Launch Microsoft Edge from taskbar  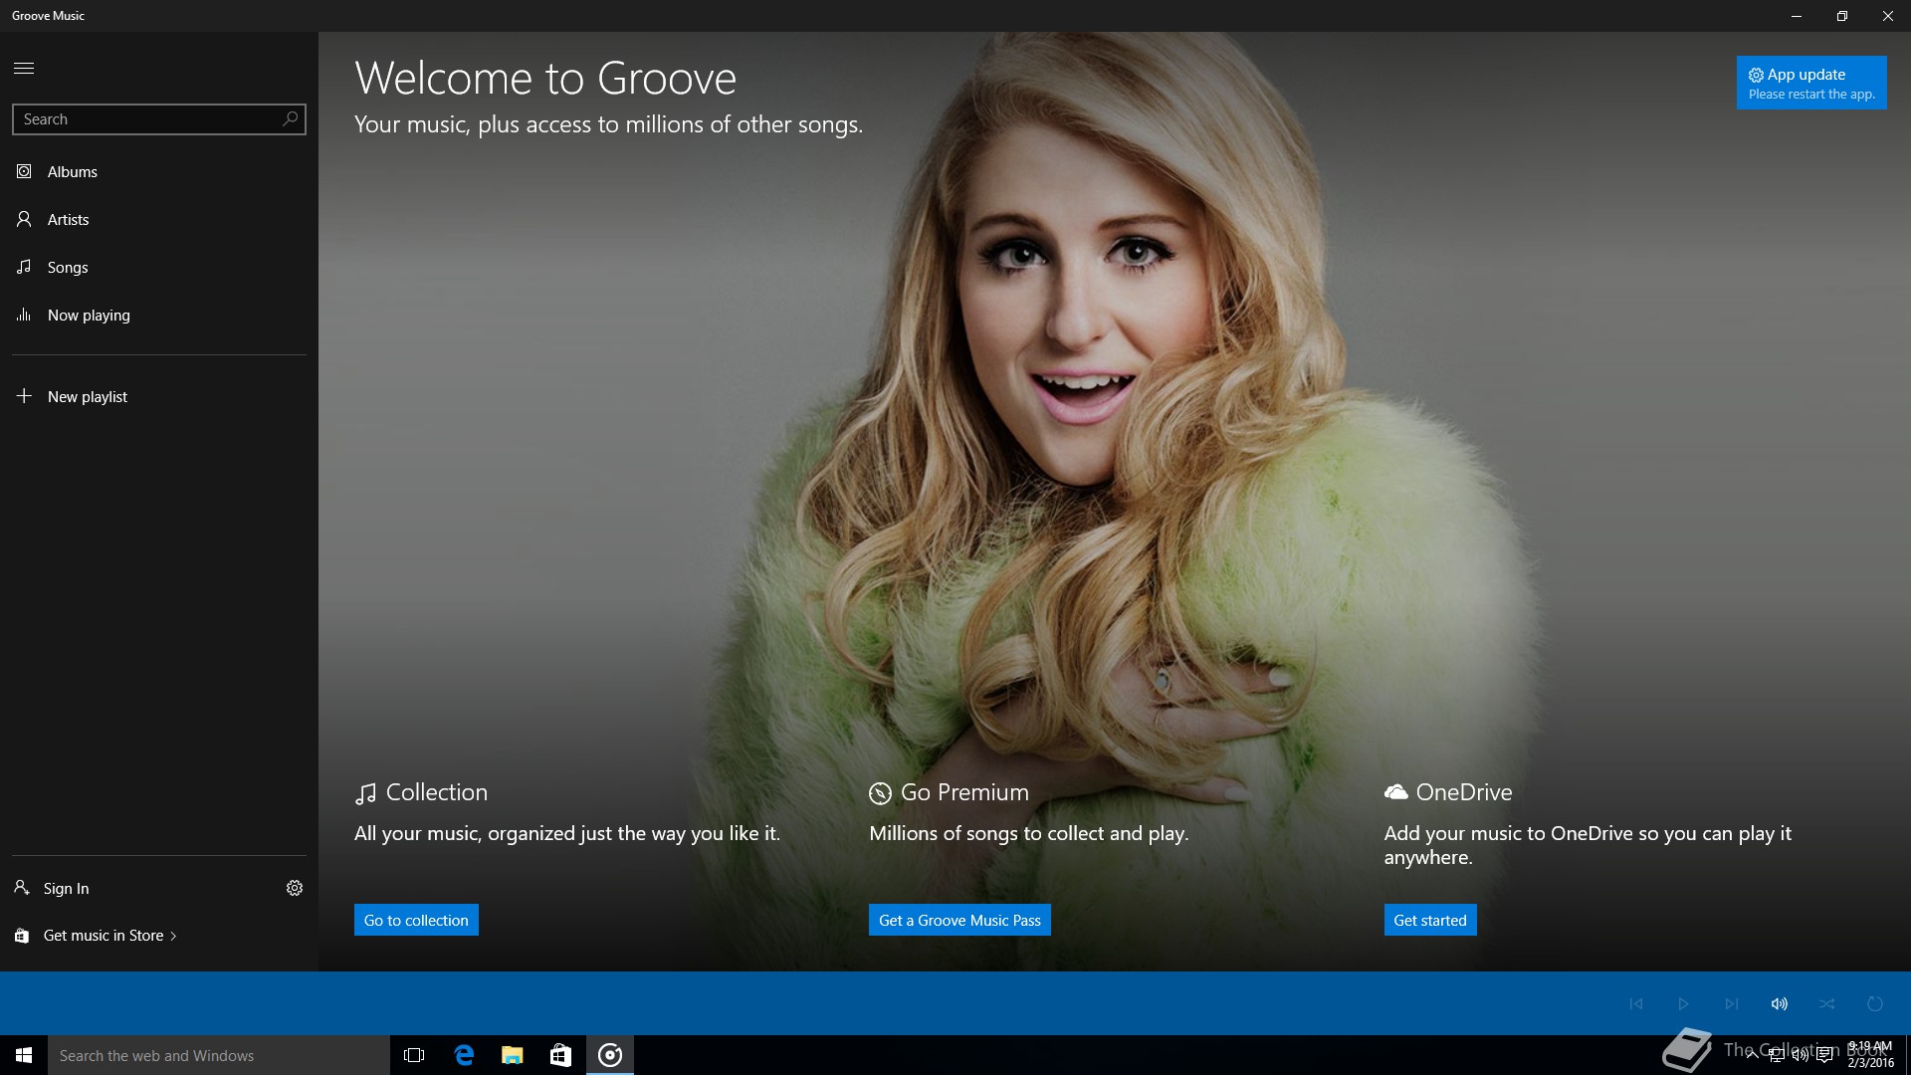pos(464,1055)
